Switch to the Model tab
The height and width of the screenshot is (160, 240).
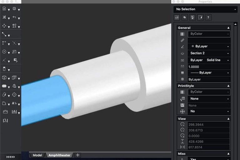tap(37, 155)
